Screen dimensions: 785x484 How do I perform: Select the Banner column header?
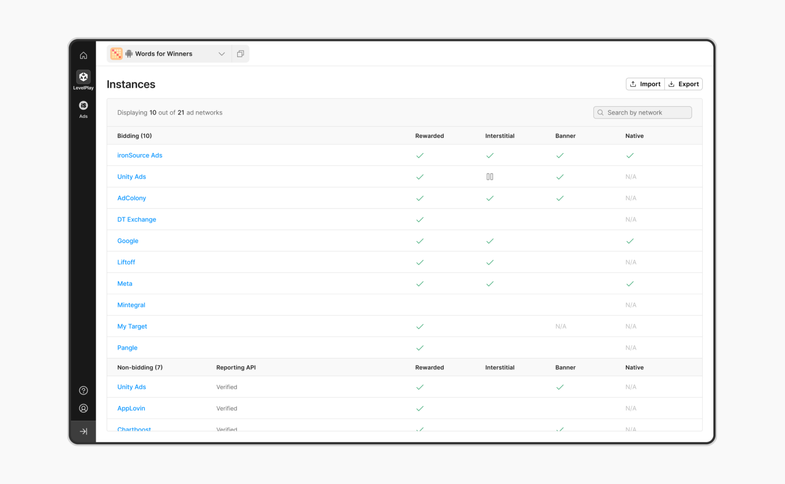pyautogui.click(x=565, y=136)
